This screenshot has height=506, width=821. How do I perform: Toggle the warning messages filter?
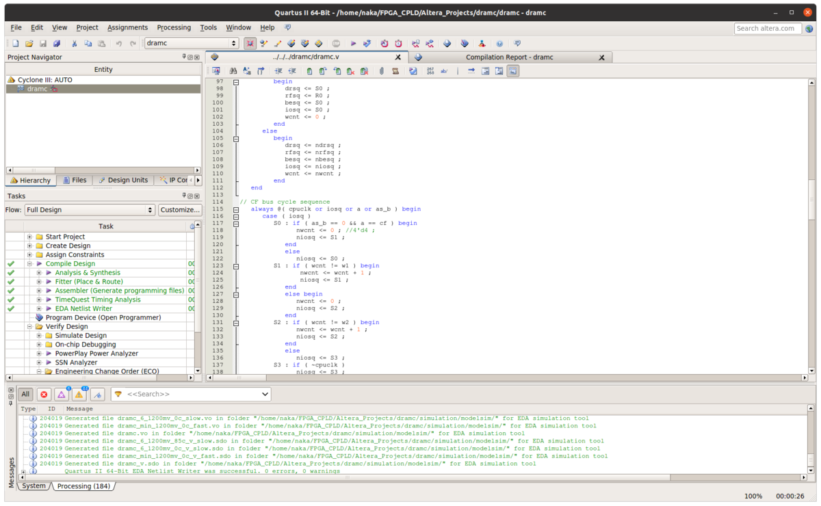(x=79, y=395)
